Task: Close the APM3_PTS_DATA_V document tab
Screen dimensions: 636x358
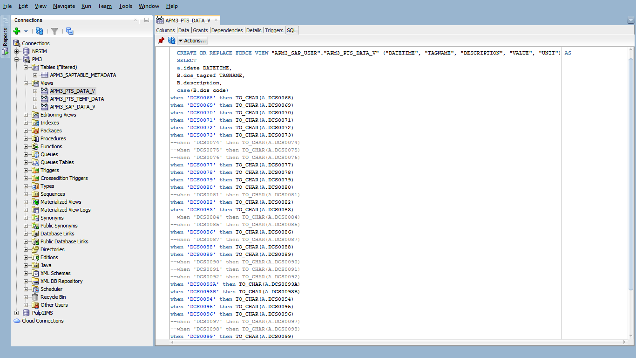Action: (x=216, y=20)
